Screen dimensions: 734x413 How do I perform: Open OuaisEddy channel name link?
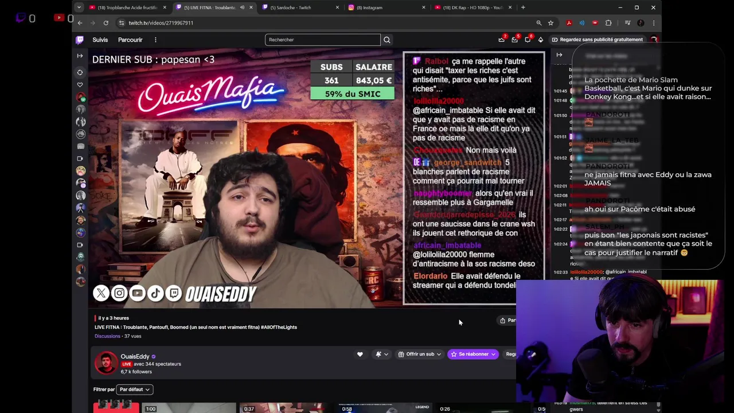coord(135,356)
